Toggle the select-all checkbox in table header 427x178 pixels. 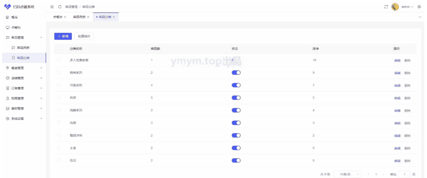59,48
